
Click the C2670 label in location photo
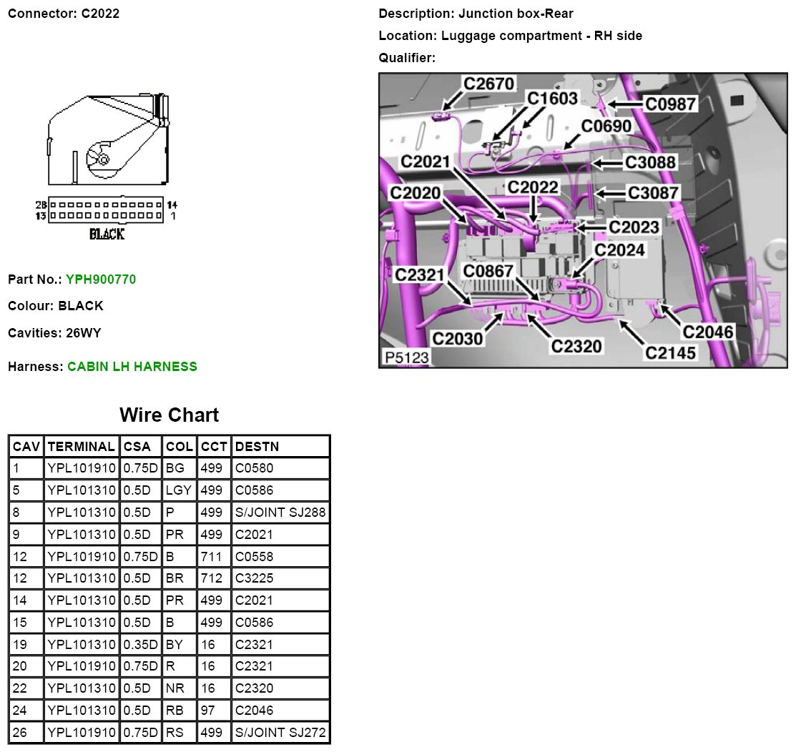pos(489,84)
